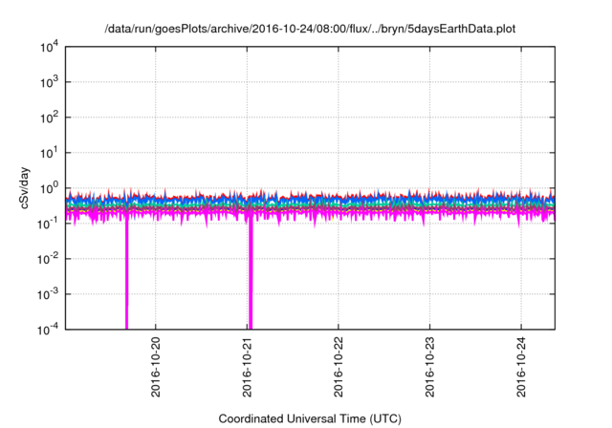Select the cSv/day y-axis label

click(24, 188)
